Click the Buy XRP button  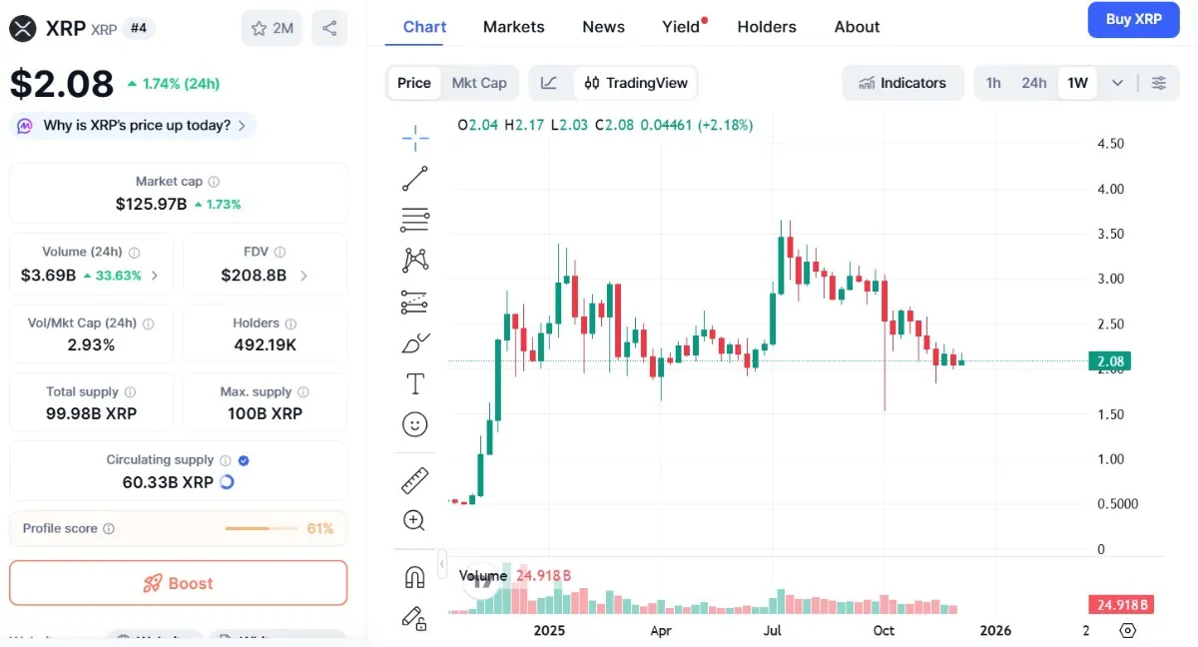tap(1134, 19)
